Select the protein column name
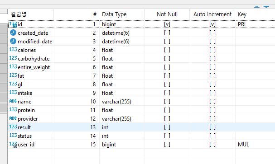Image resolution: width=275 pixels, height=164 pixels. coord(26,110)
